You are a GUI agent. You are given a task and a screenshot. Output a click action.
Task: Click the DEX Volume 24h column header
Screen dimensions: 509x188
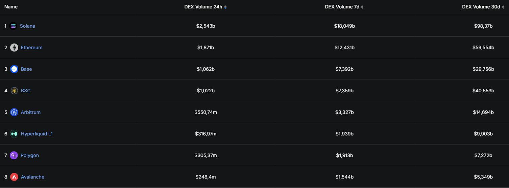tap(203, 7)
